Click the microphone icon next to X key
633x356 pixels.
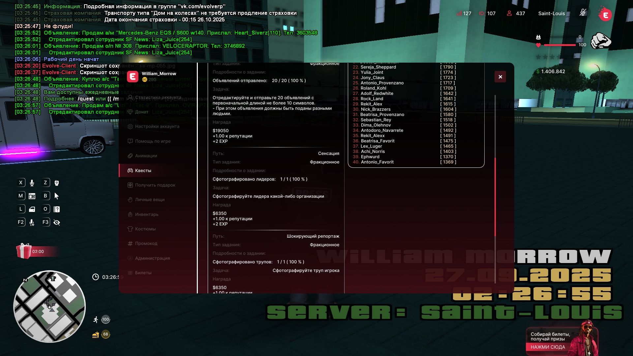32,183
